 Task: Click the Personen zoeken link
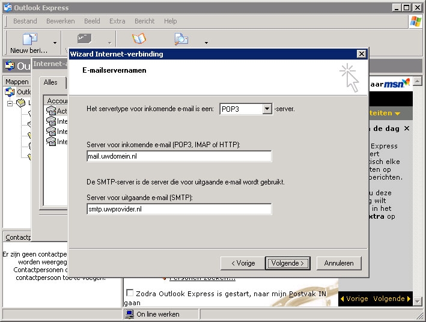click(202, 278)
